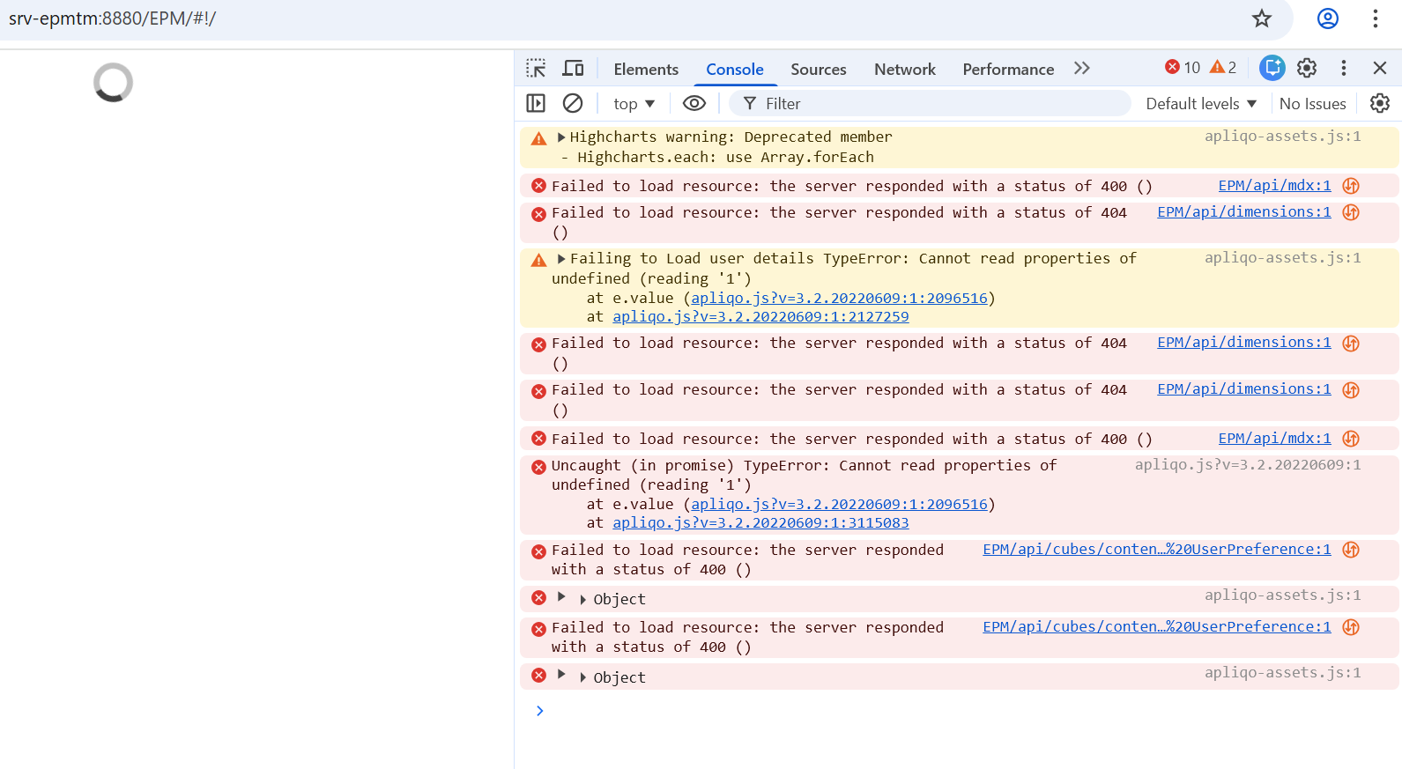The image size is (1402, 769).
Task: Open the browser profile avatar icon
Action: [x=1327, y=18]
